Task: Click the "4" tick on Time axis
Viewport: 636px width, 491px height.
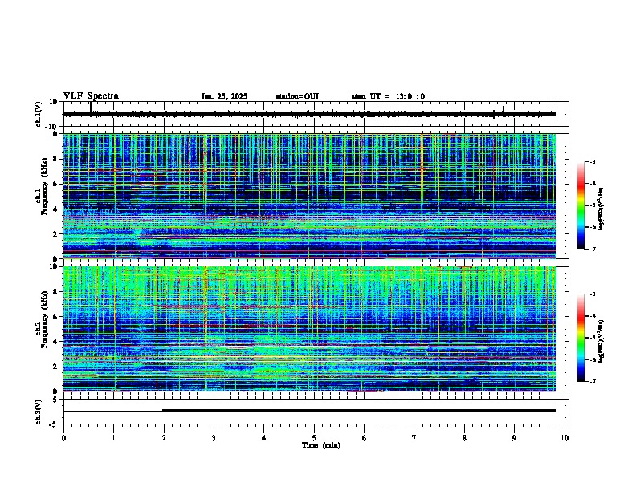Action: 264,438
